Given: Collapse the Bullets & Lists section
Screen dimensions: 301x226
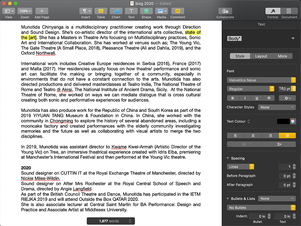Looking at the screenshot, I should [228, 199].
